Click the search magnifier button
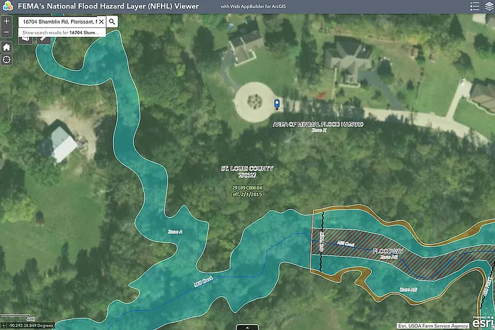Screen dimensions: 495x330 112,21
